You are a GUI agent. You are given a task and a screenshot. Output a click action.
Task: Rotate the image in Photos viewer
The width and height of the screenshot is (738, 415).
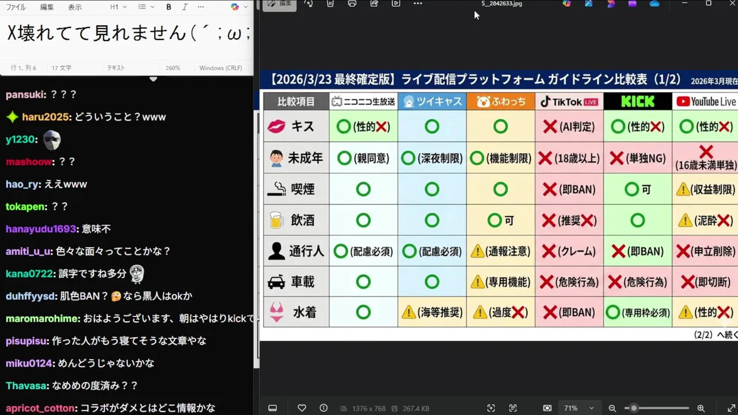pyautogui.click(x=308, y=3)
